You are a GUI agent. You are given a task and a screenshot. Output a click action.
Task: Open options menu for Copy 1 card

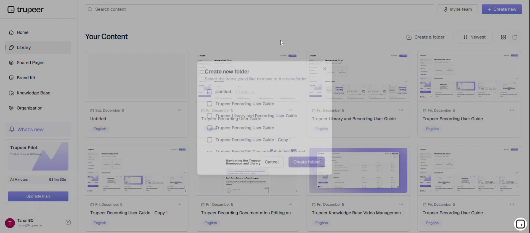[x=180, y=204]
